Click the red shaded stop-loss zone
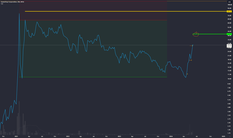The width and height of the screenshot is (233, 138). (x=93, y=11)
